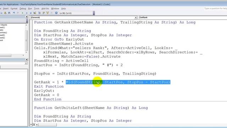Undo the last action via toolbar
This screenshot has width=227, height=128.
coord(14,13)
